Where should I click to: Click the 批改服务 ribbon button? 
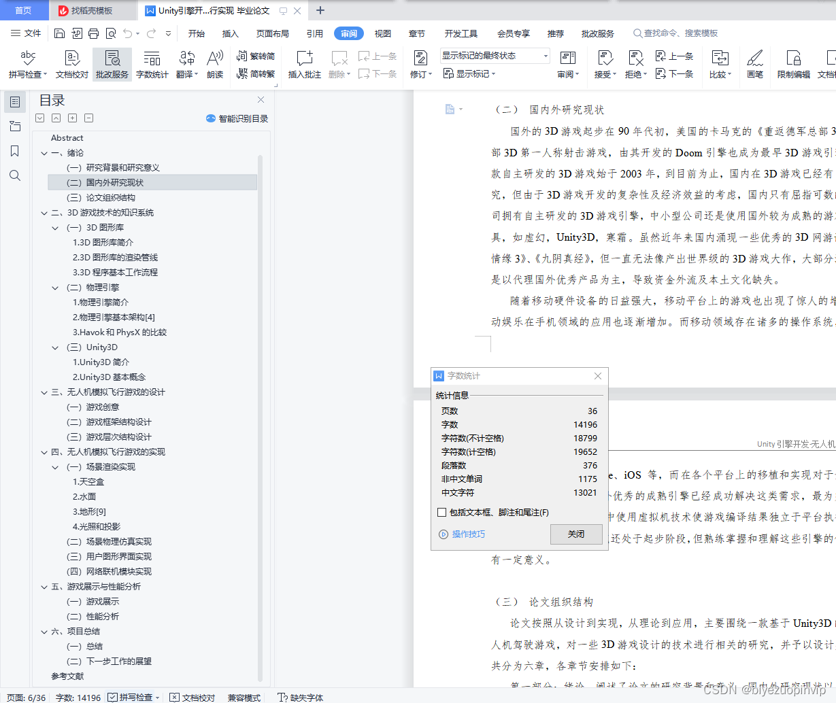point(112,65)
